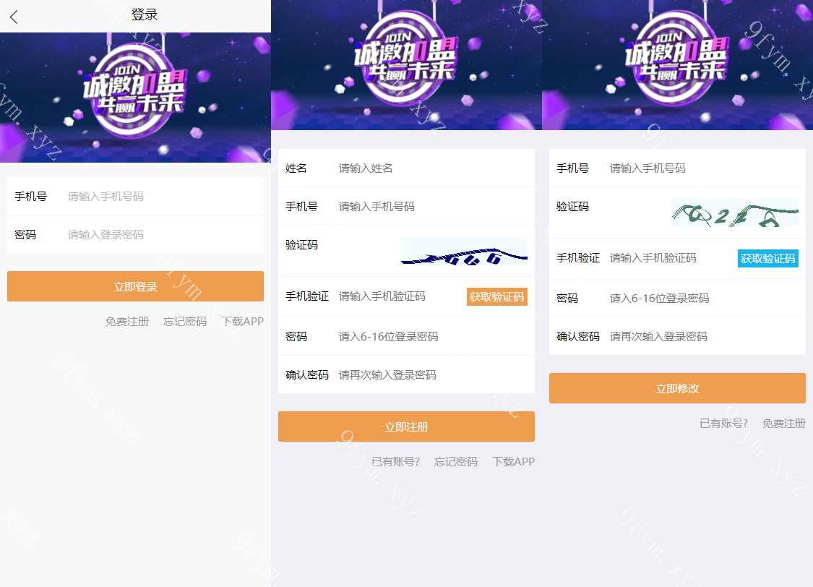Tap the orange 获取验证码 button
This screenshot has height=587, width=813.
(x=496, y=296)
